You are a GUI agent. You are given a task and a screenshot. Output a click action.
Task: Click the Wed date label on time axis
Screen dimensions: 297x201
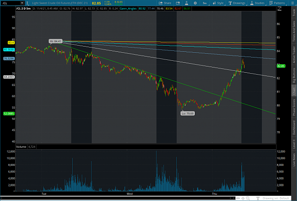[130, 194]
